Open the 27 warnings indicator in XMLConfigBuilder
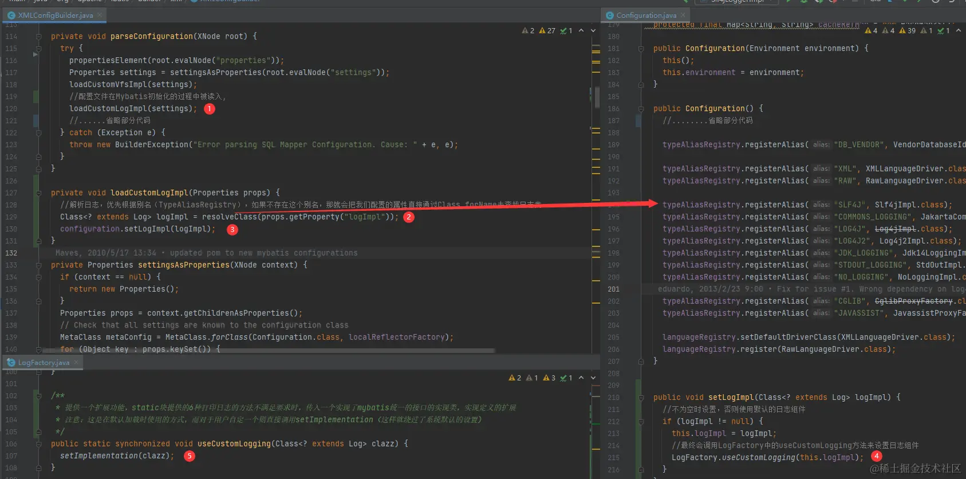Image resolution: width=966 pixels, height=479 pixels. [547, 30]
